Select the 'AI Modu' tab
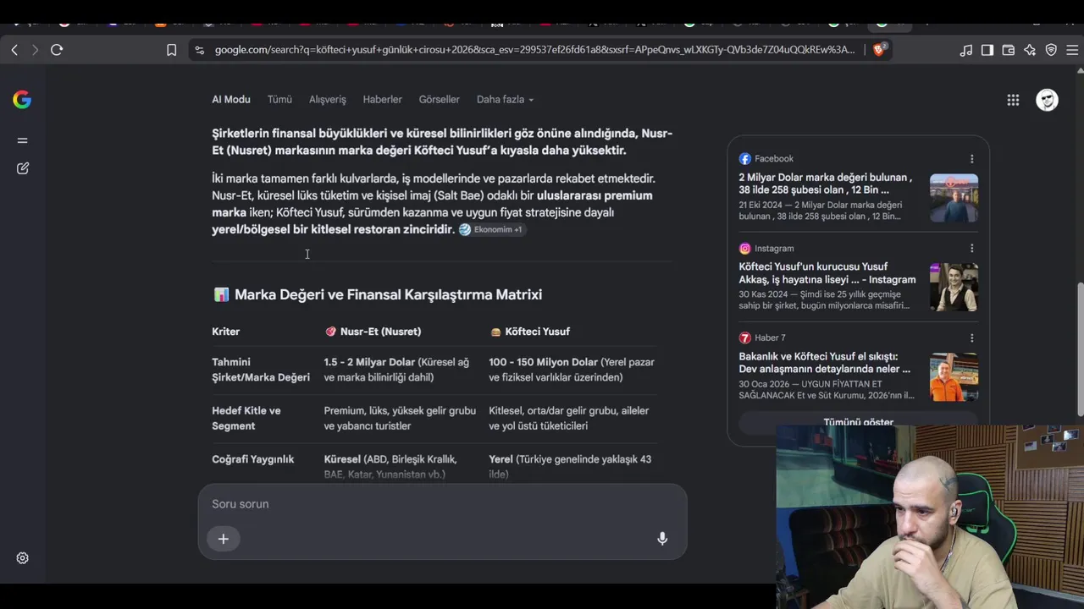1084x609 pixels. click(x=231, y=100)
